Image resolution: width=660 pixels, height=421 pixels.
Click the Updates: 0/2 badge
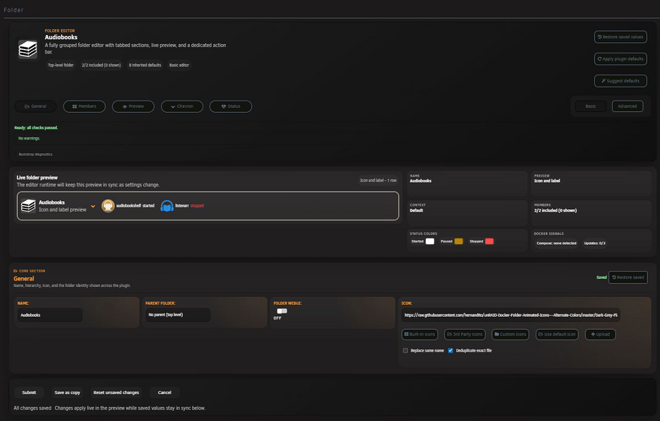coord(595,243)
